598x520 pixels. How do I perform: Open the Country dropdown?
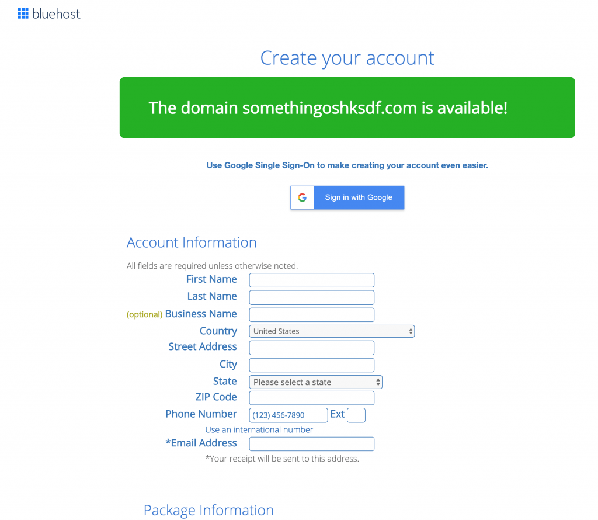click(x=332, y=331)
